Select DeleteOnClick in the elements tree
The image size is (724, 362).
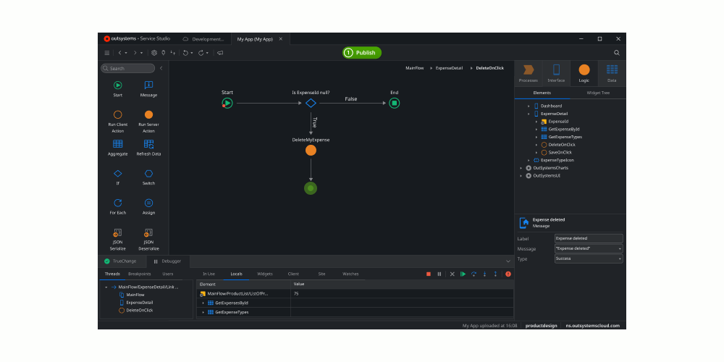pyautogui.click(x=562, y=145)
